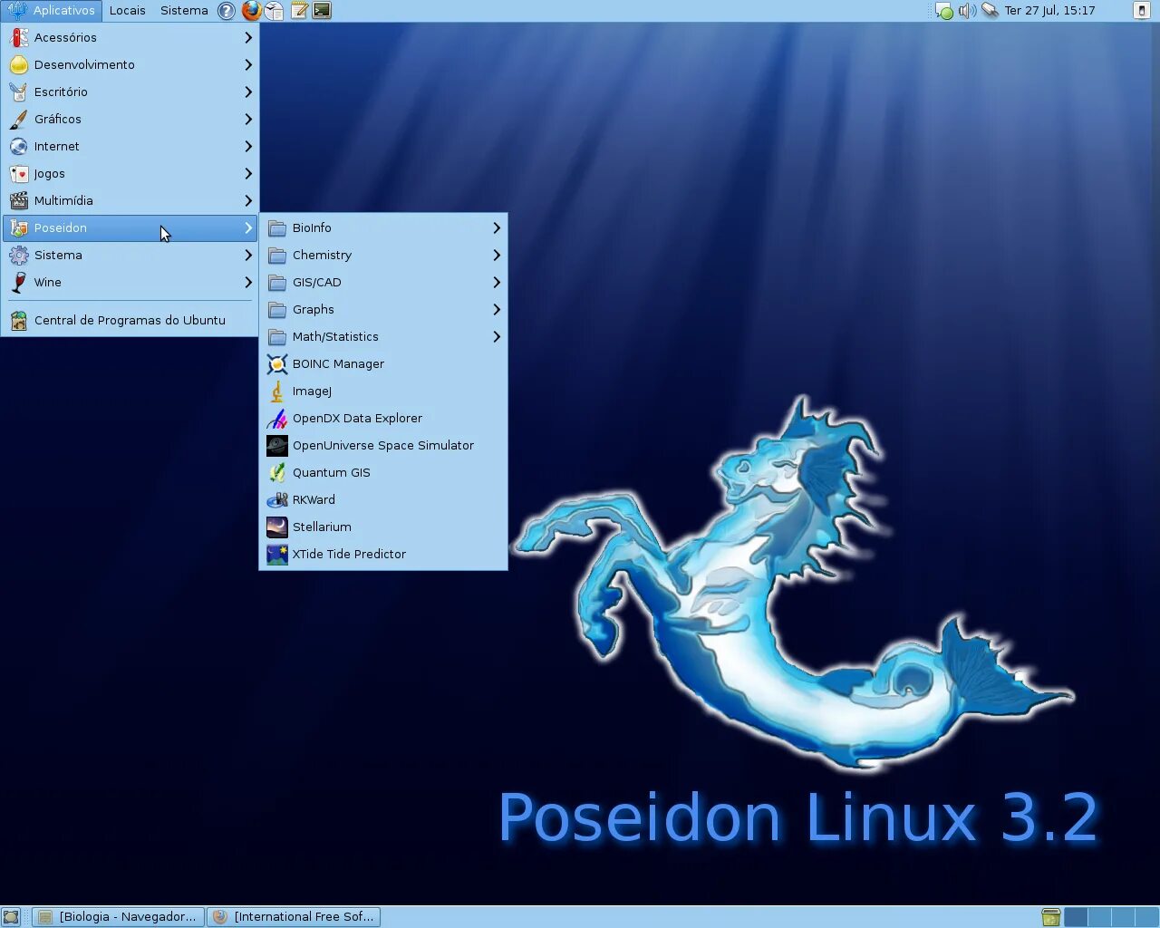This screenshot has width=1160, height=928.
Task: Expand the Graphs submenu
Action: [x=383, y=309]
